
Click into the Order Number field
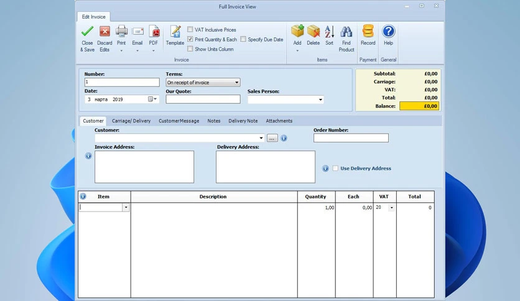click(x=351, y=138)
